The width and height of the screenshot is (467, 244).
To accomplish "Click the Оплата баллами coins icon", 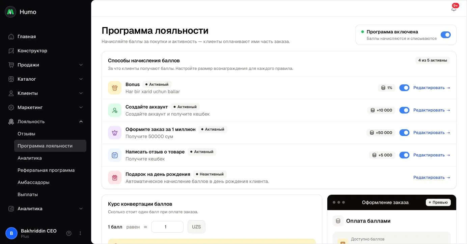I will tap(338, 221).
